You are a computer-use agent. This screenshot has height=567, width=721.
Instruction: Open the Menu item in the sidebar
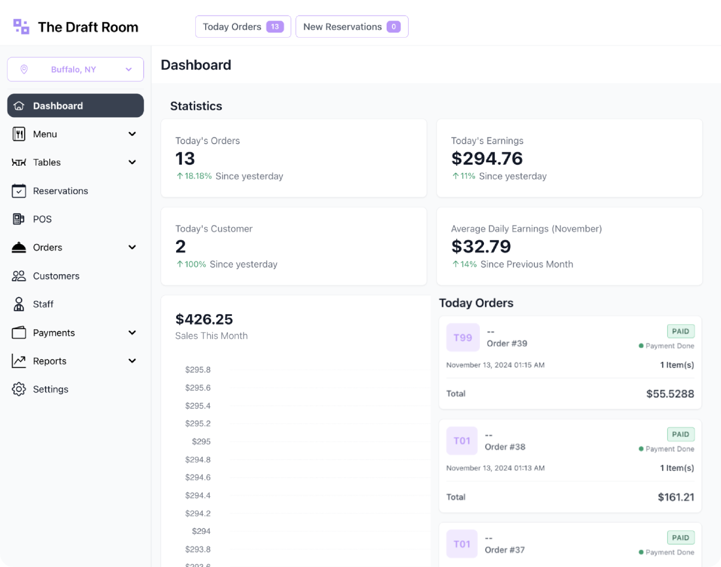pos(45,134)
